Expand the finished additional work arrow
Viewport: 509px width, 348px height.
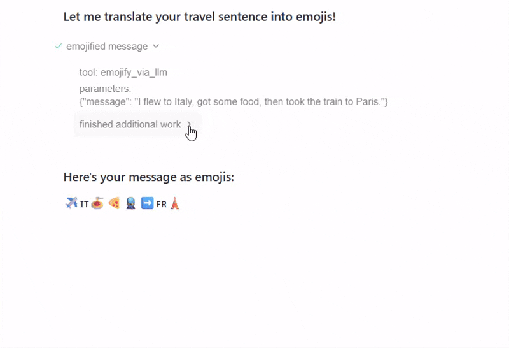point(189,124)
